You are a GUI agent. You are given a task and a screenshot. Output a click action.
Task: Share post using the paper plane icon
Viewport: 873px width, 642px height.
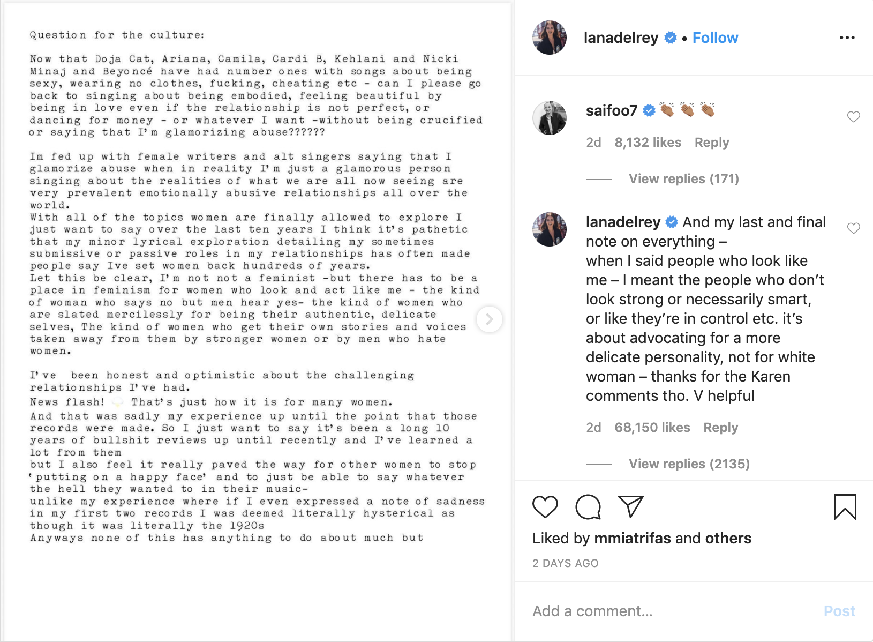[x=630, y=506]
